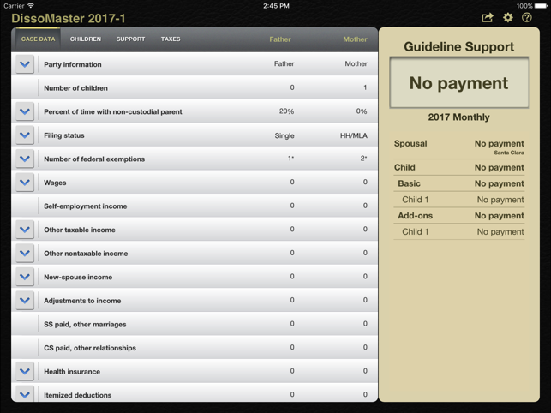The height and width of the screenshot is (413, 551).
Task: Tap the battery indicator in status bar
Action: click(x=541, y=6)
